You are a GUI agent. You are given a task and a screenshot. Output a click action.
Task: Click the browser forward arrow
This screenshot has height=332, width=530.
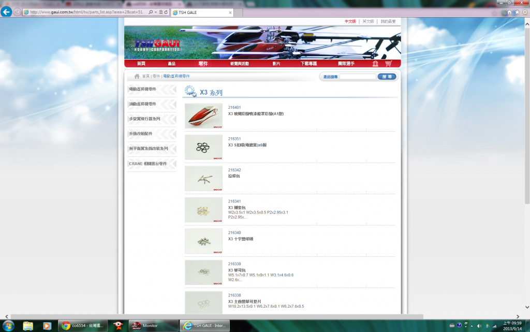pos(17,12)
